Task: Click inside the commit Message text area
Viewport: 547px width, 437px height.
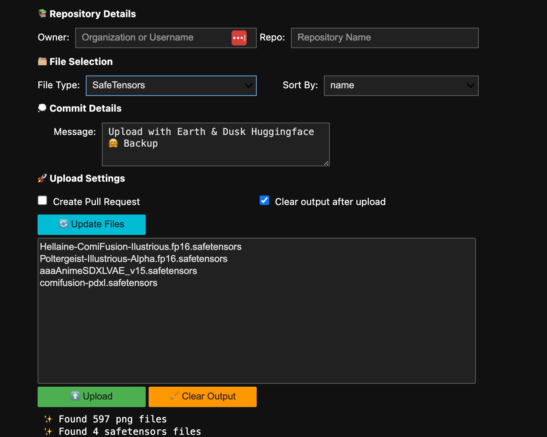Action: tap(215, 144)
